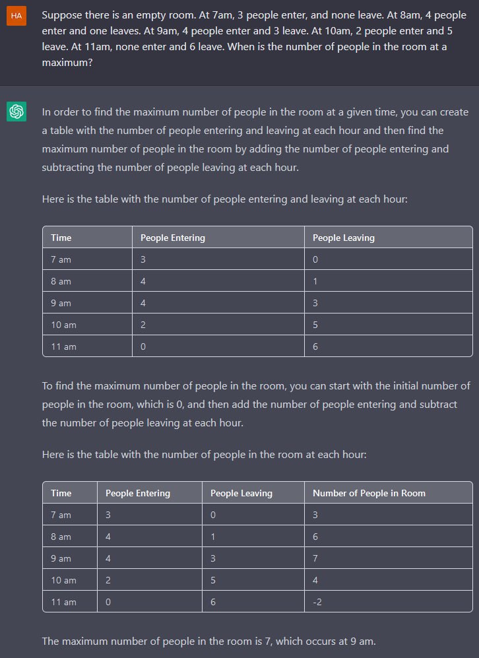The width and height of the screenshot is (479, 658).
Task: Select 'People Leaving' header in second table
Action: pyautogui.click(x=253, y=493)
